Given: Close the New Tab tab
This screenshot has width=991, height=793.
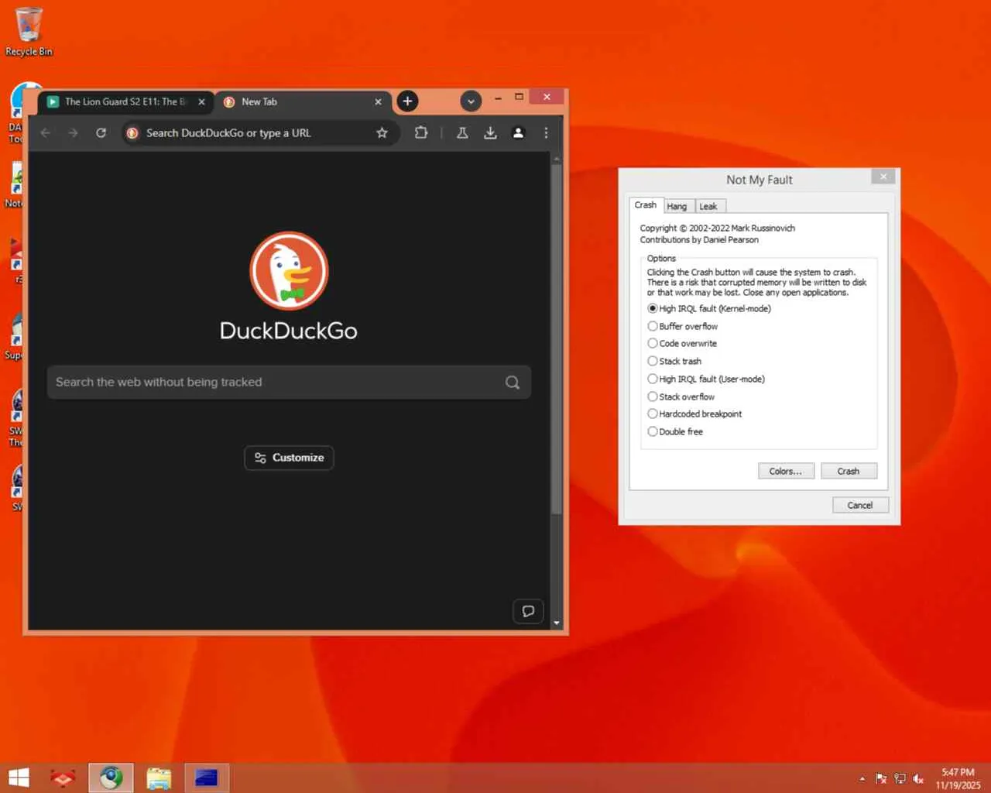Looking at the screenshot, I should [x=378, y=101].
